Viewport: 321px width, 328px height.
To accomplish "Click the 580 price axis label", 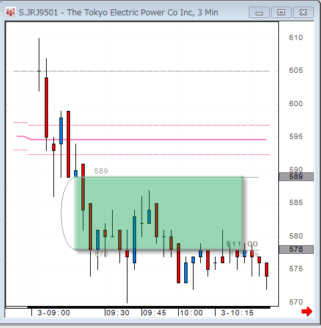I will 296,236.
